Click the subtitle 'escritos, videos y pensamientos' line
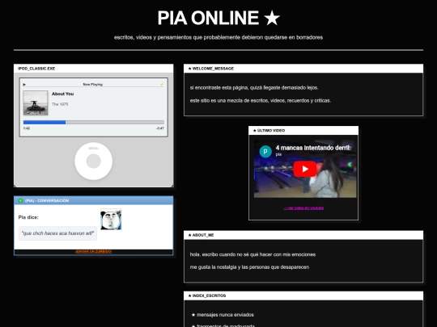This screenshot has width=437, height=327. click(x=218, y=37)
